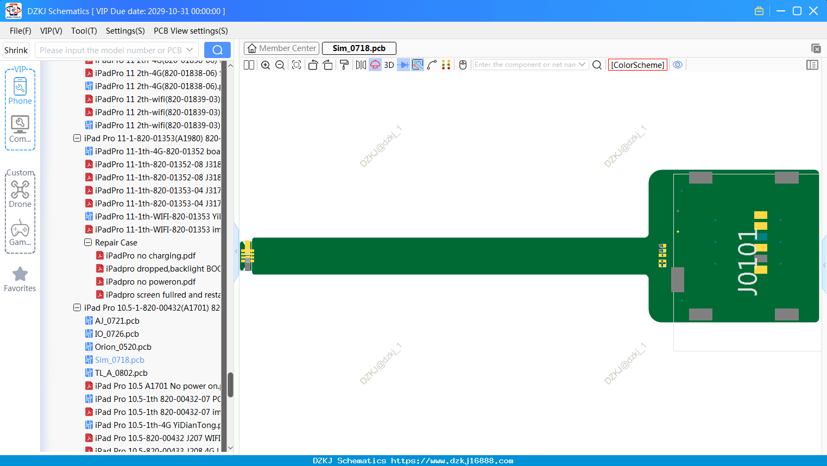The width and height of the screenshot is (827, 466).
Task: Open AJ_0721.pcb file
Action: coord(112,321)
